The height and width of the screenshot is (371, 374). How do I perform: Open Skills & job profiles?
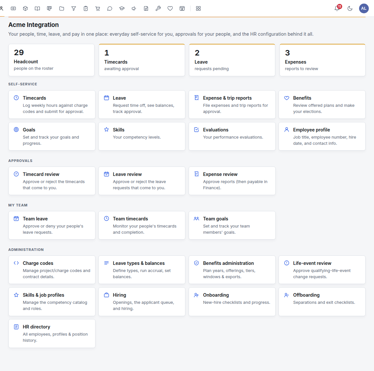[x=52, y=302]
